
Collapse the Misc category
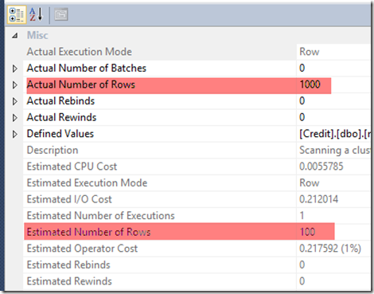[x=15, y=36]
